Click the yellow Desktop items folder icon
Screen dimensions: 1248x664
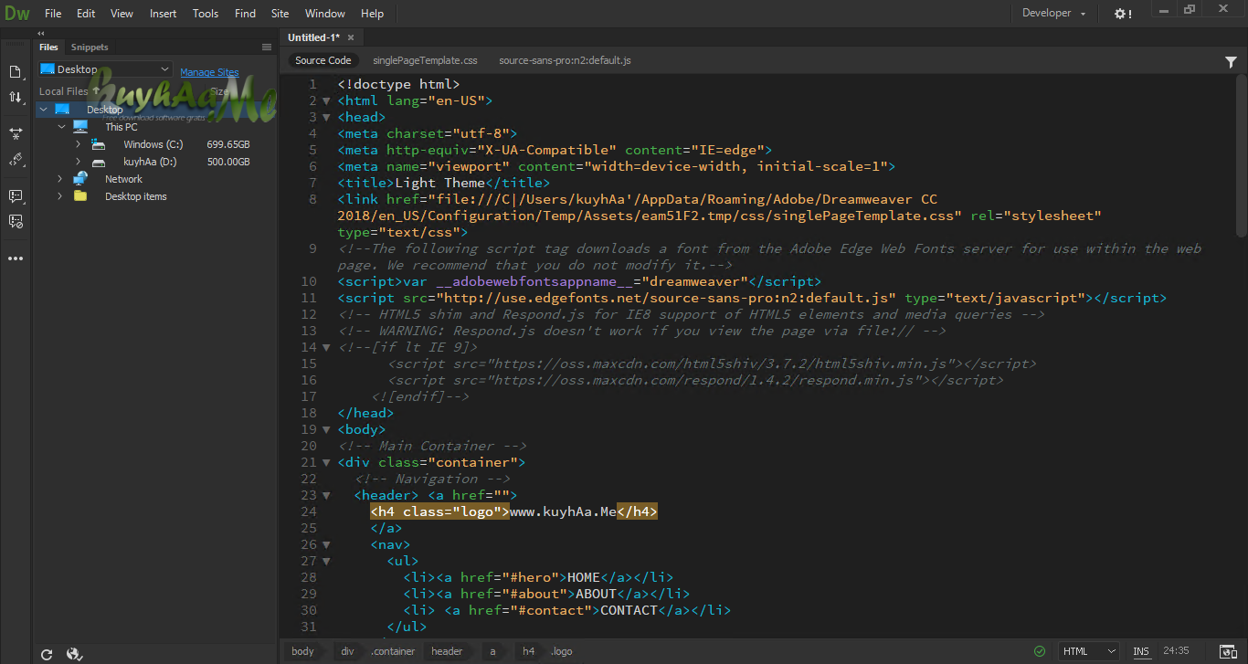click(x=80, y=196)
